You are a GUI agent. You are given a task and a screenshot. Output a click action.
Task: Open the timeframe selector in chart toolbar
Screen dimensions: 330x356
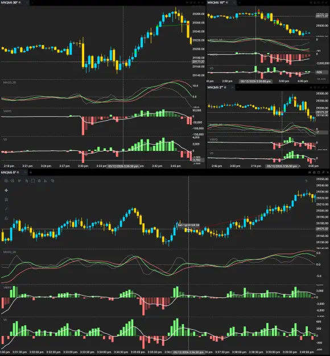[20, 181]
